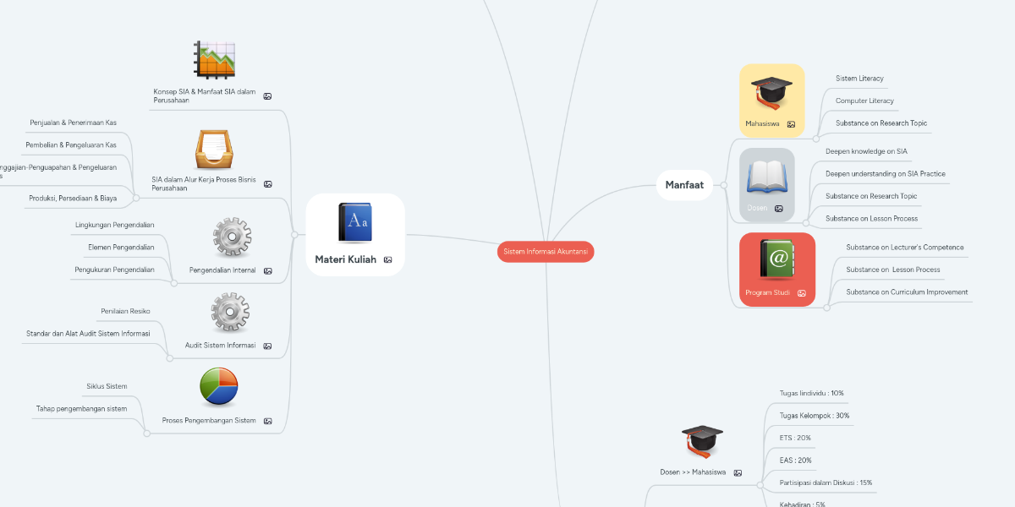Click the gear icon above Pengendalian Internal
Screen dimensions: 1015x507
pyautogui.click(x=232, y=238)
